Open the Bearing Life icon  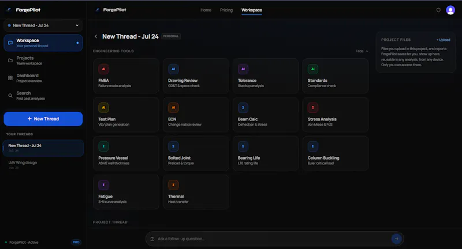tap(243, 146)
